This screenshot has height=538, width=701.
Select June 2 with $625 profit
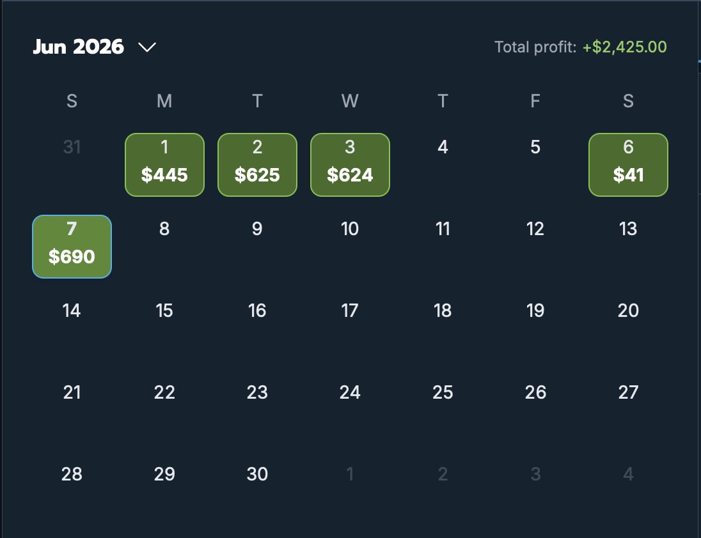pyautogui.click(x=257, y=165)
